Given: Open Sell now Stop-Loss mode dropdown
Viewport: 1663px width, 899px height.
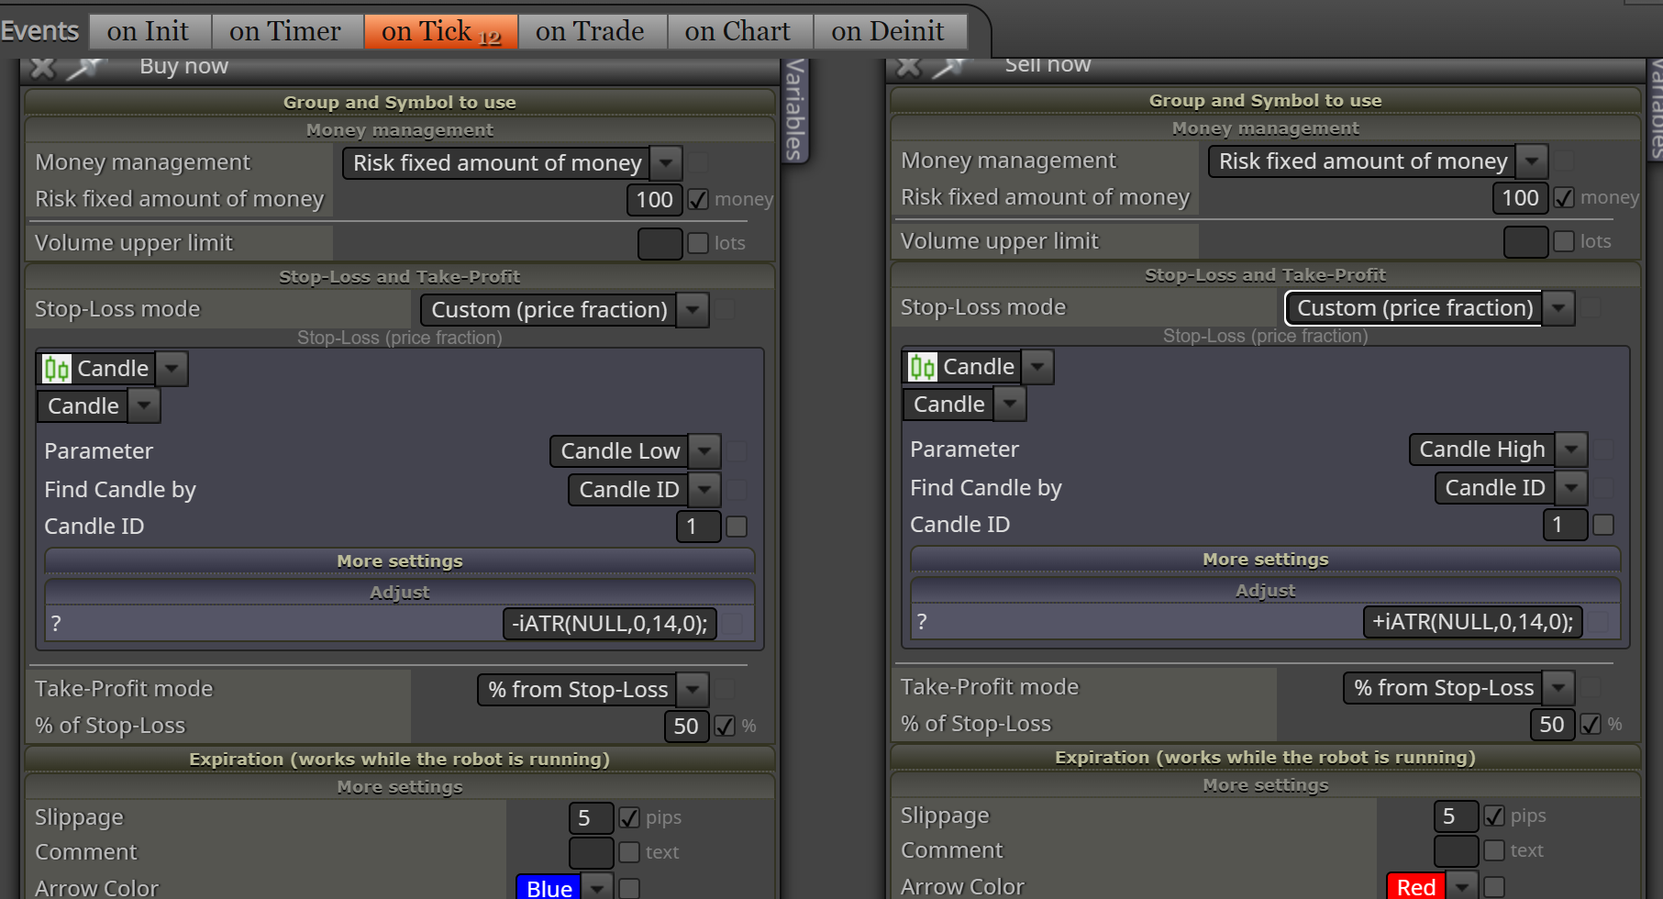Looking at the screenshot, I should tap(1430, 308).
